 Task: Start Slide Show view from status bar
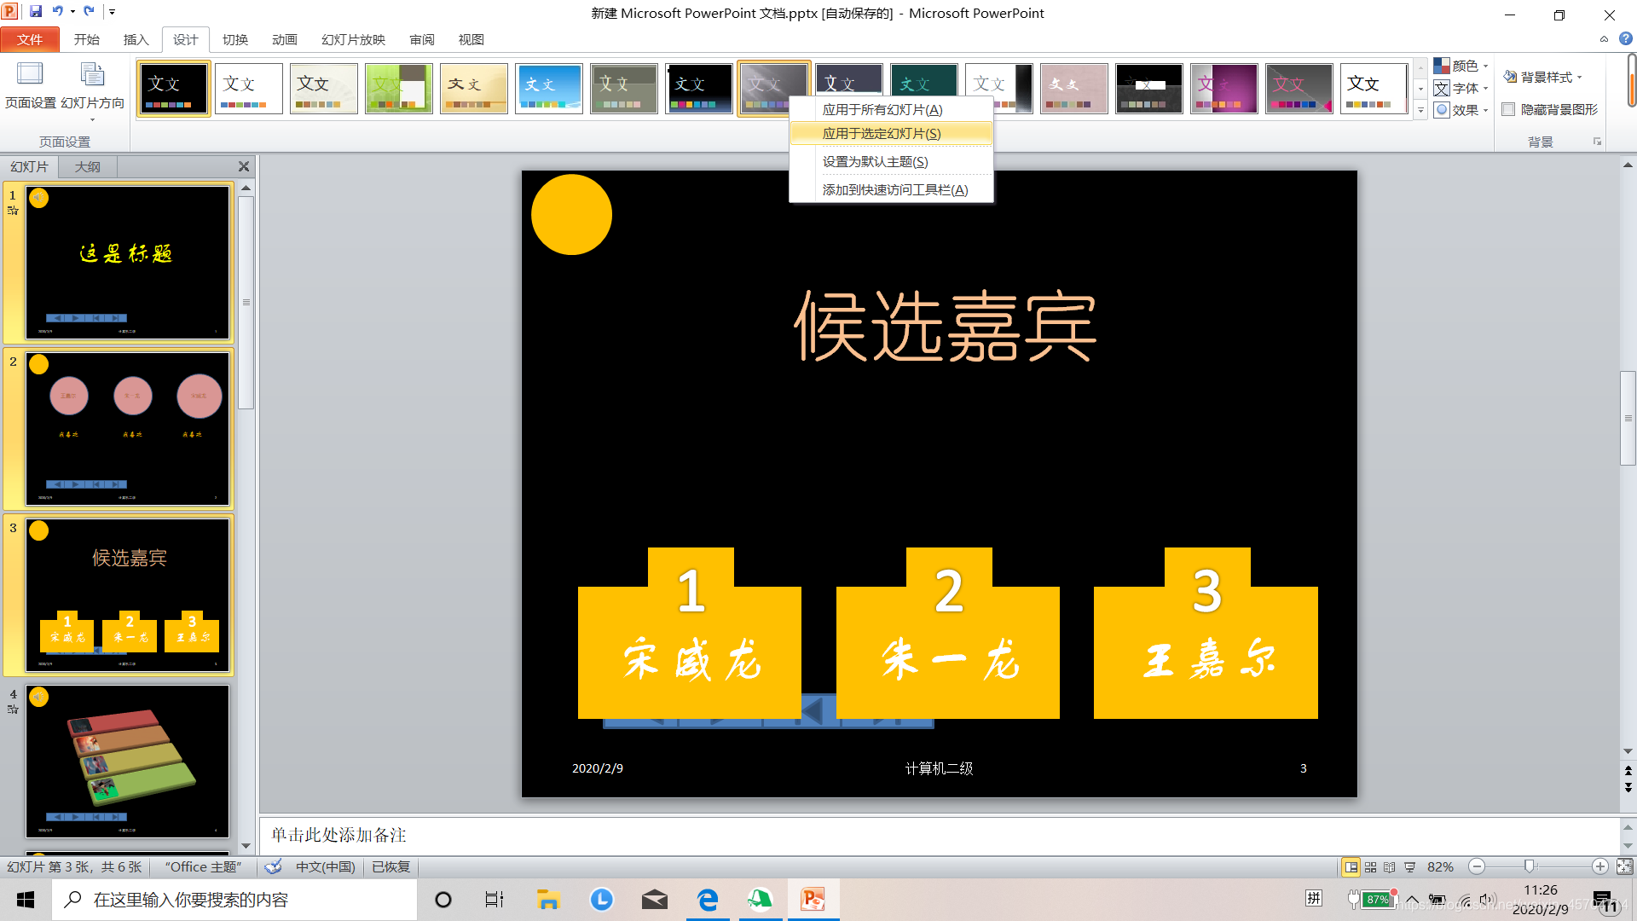pos(1409,867)
